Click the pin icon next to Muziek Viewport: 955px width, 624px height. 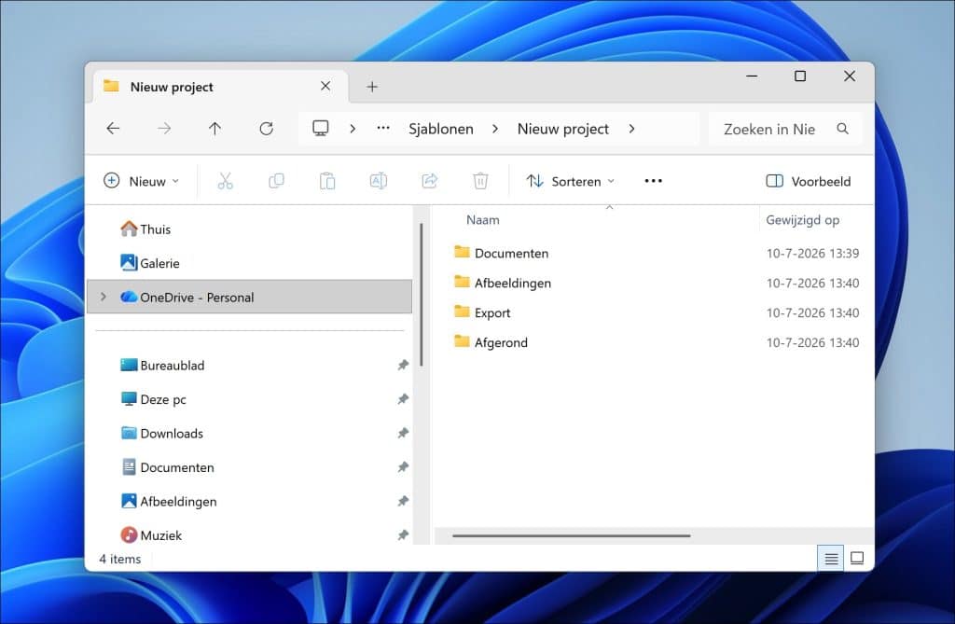click(x=403, y=535)
